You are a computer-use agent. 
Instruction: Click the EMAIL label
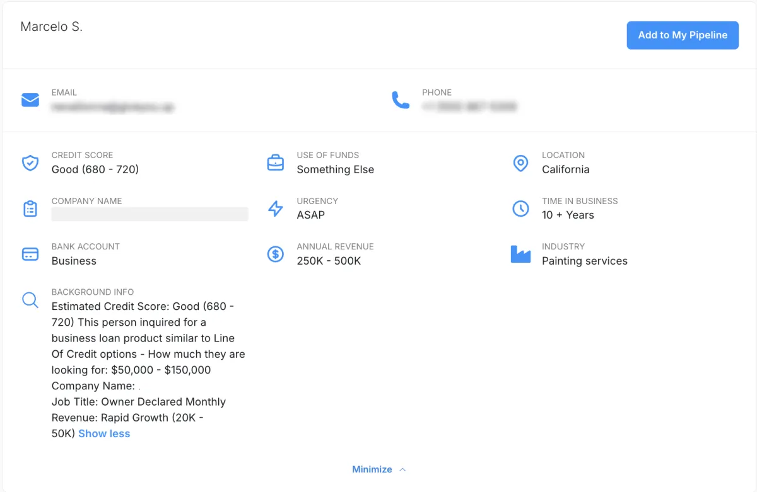(64, 93)
